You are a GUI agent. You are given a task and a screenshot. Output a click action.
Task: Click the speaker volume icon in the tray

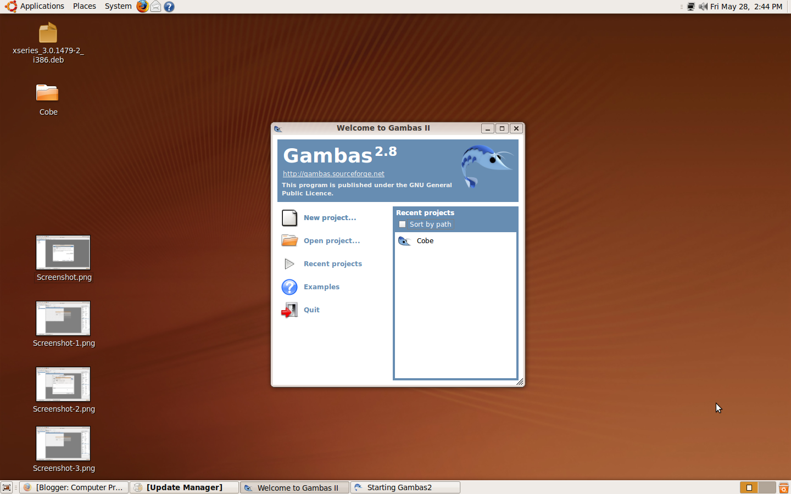coord(703,7)
